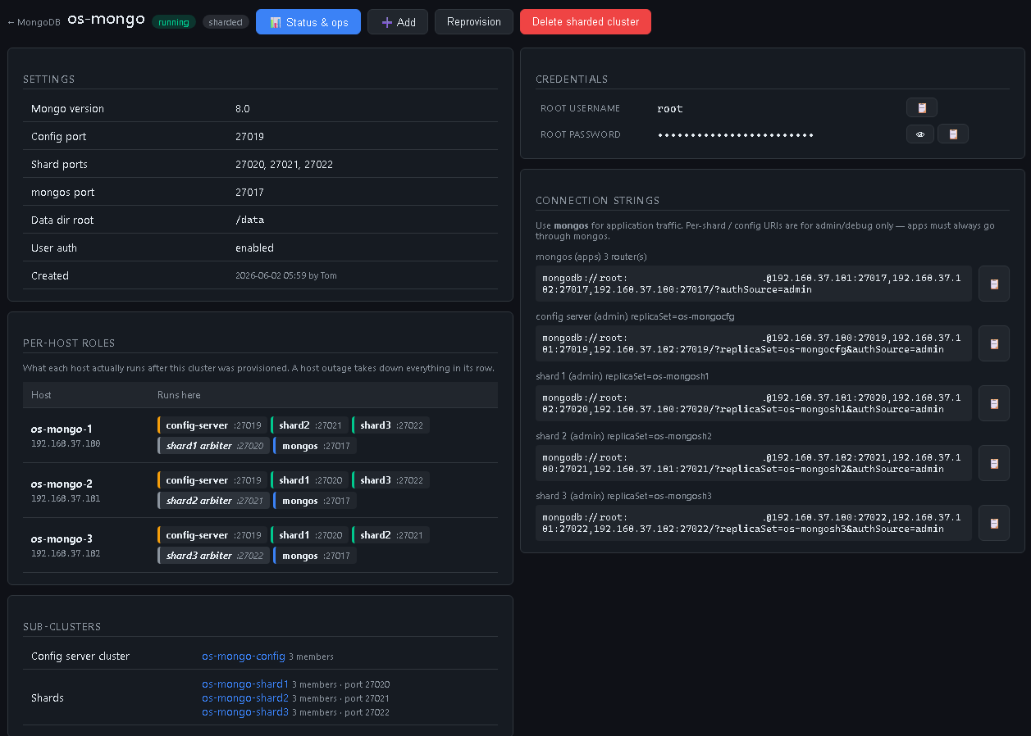Image resolution: width=1031 pixels, height=736 pixels.
Task: Click IP address 192.168.37.181 under os-mongo-2
Action: [66, 498]
